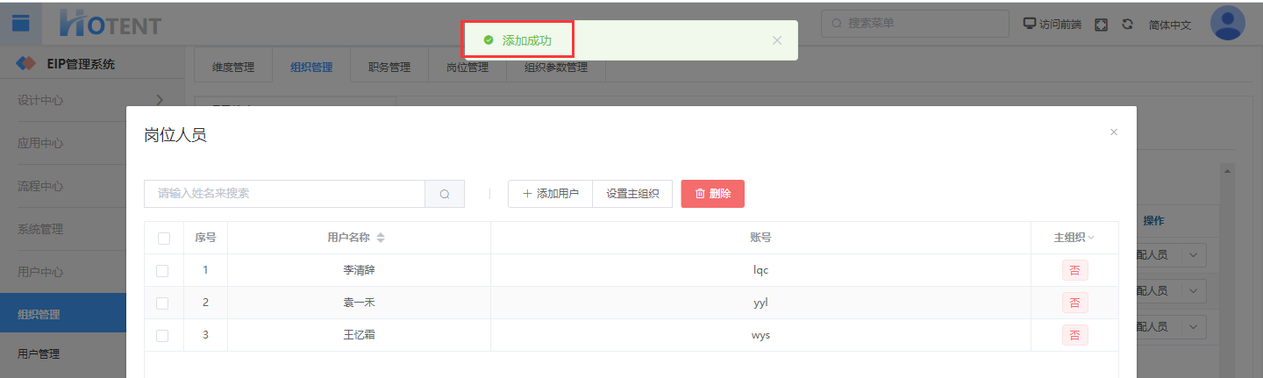
Task: Check the row for 袁一禾
Action: click(x=162, y=303)
